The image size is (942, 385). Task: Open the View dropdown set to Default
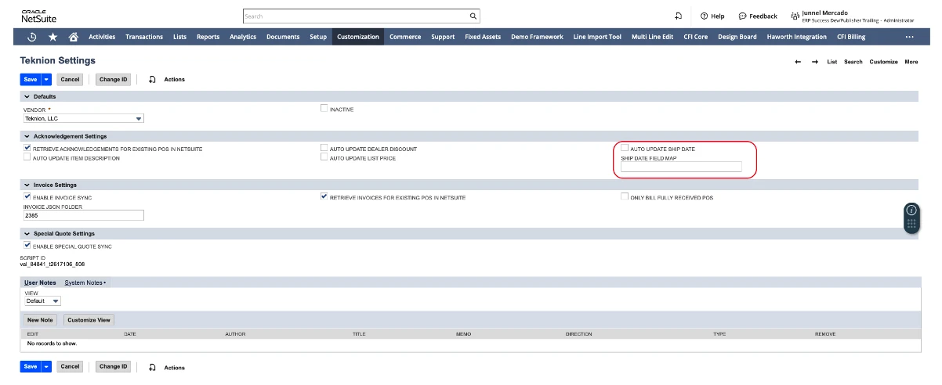42,300
